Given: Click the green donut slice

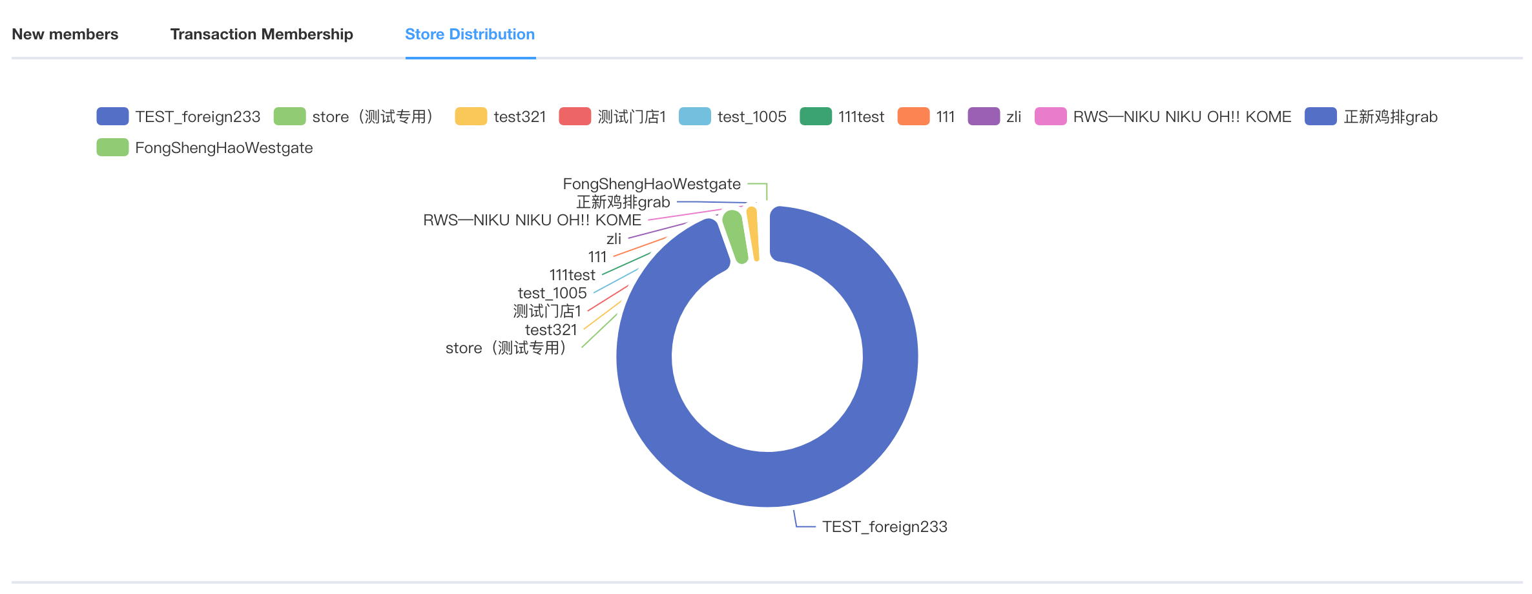Looking at the screenshot, I should click(x=736, y=236).
